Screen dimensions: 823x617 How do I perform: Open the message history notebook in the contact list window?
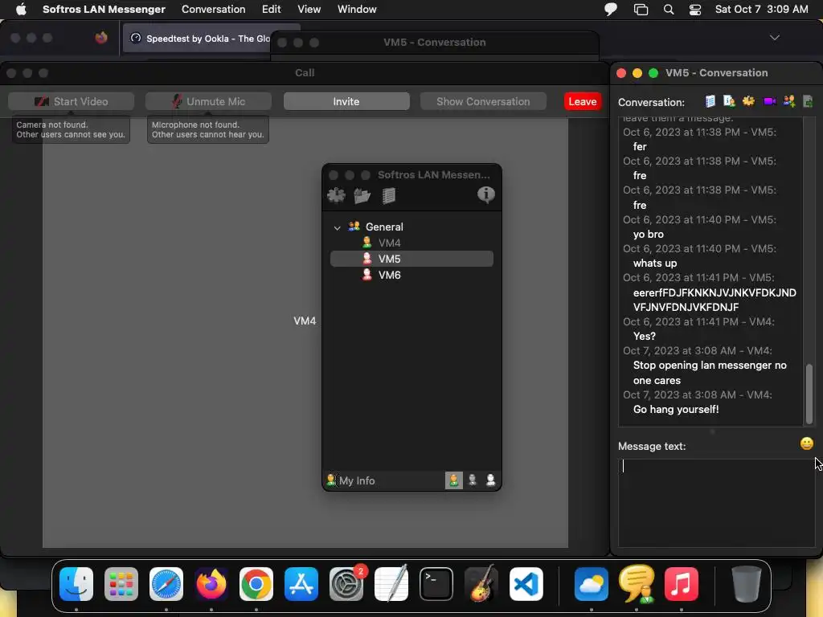click(x=388, y=195)
